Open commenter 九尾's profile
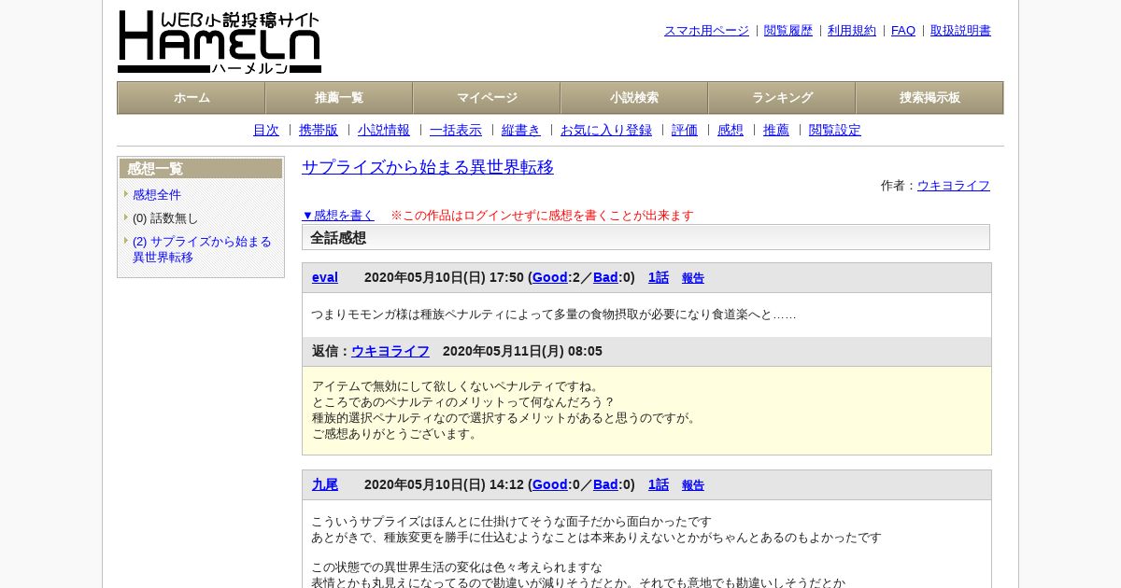The width and height of the screenshot is (1121, 588). click(325, 484)
